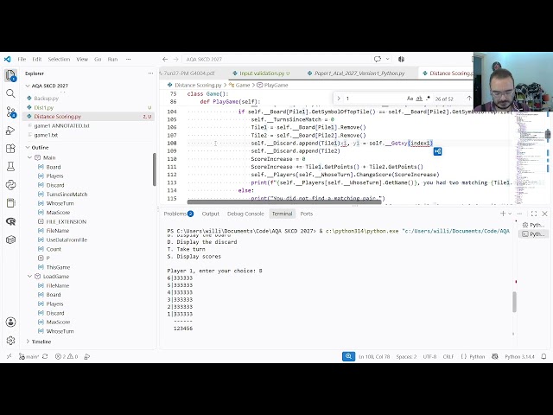Open the Explorer view in activity bar
Screen dimensions: 553x415
[x=10, y=75]
